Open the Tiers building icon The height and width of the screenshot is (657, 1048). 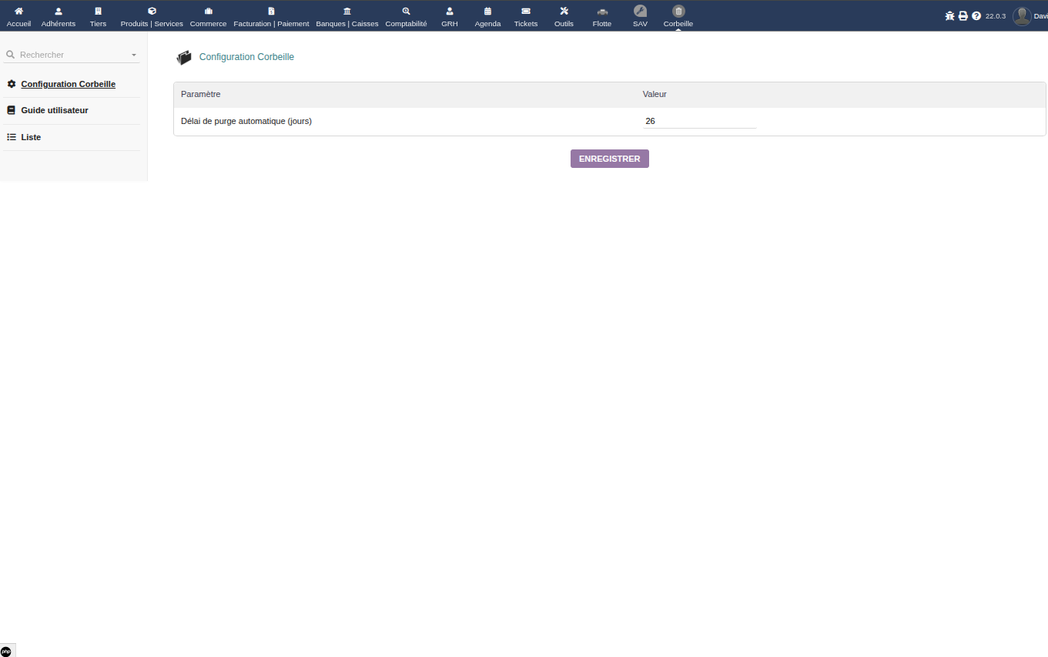click(x=98, y=11)
